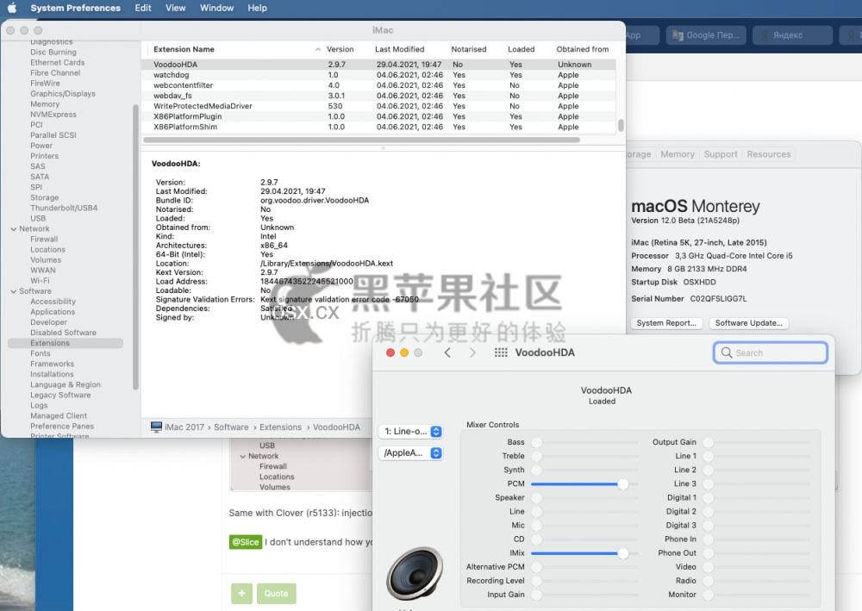Image resolution: width=862 pixels, height=611 pixels.
Task: Select the webdav_fs extension row
Action: point(379,96)
